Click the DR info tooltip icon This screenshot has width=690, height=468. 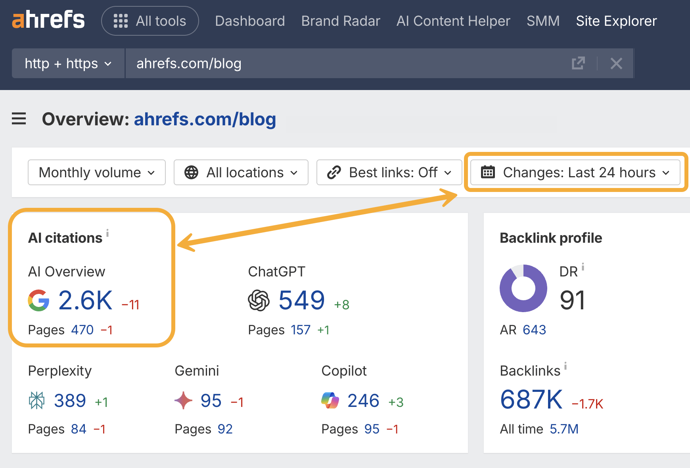583,267
